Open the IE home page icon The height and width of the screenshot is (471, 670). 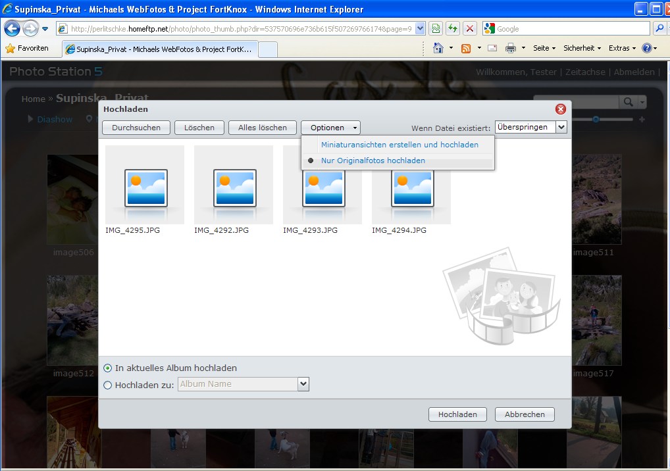(x=438, y=48)
